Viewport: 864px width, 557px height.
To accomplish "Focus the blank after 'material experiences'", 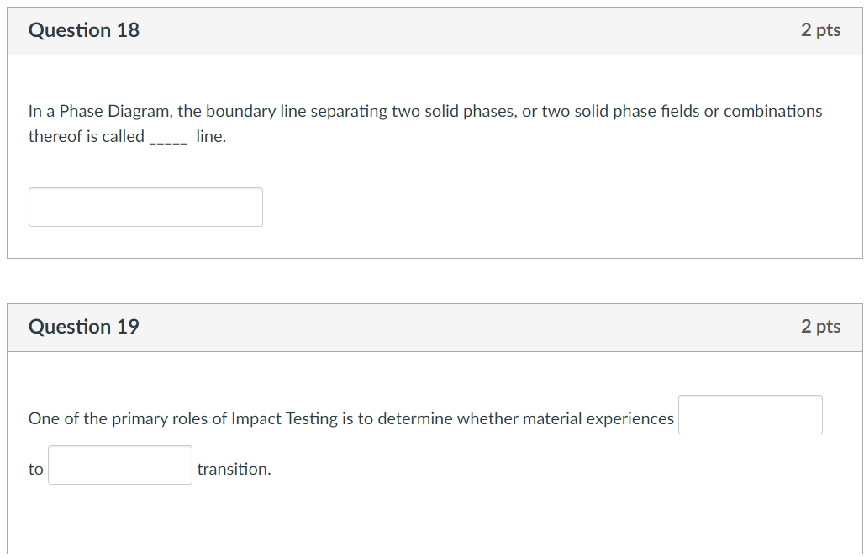I will click(x=750, y=415).
